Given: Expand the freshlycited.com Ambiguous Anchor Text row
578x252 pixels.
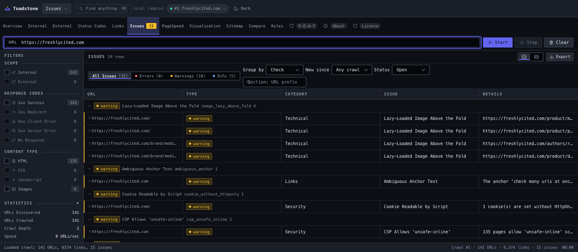Looking at the screenshot, I should 90,181.
